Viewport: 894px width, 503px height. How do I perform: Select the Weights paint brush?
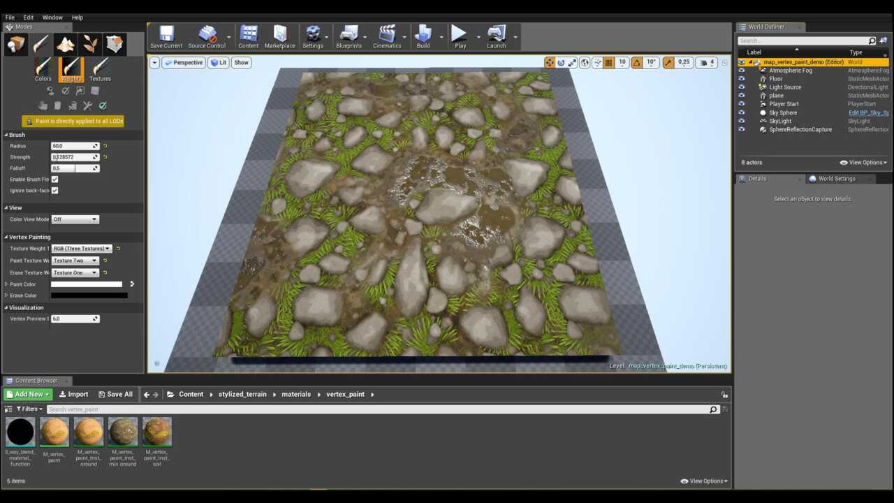71,70
